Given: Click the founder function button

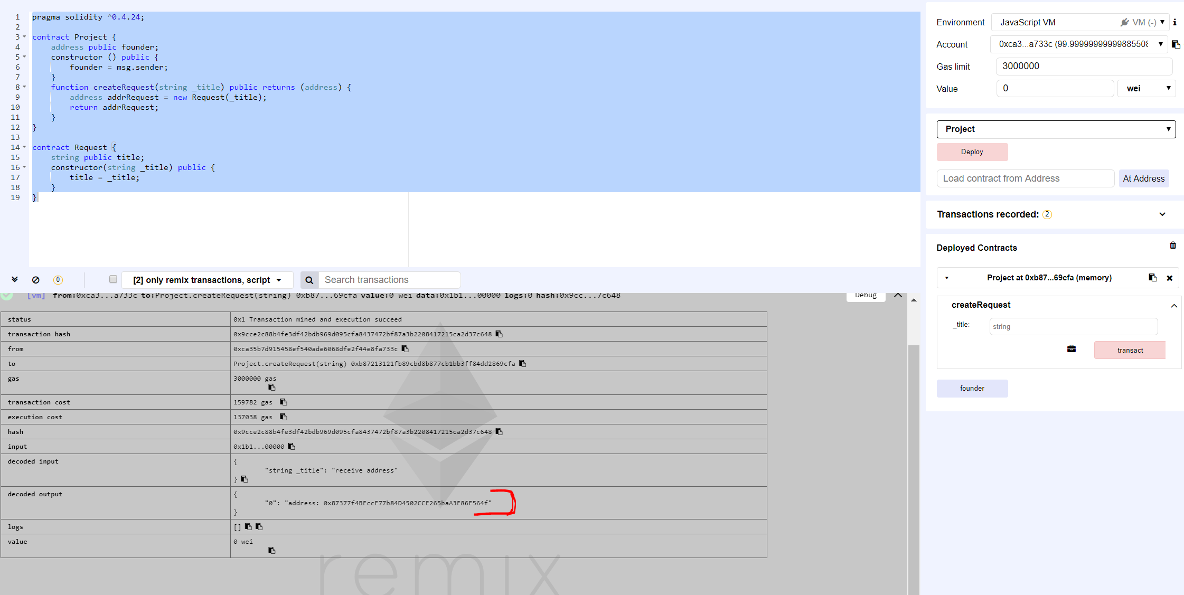Looking at the screenshot, I should [x=972, y=388].
